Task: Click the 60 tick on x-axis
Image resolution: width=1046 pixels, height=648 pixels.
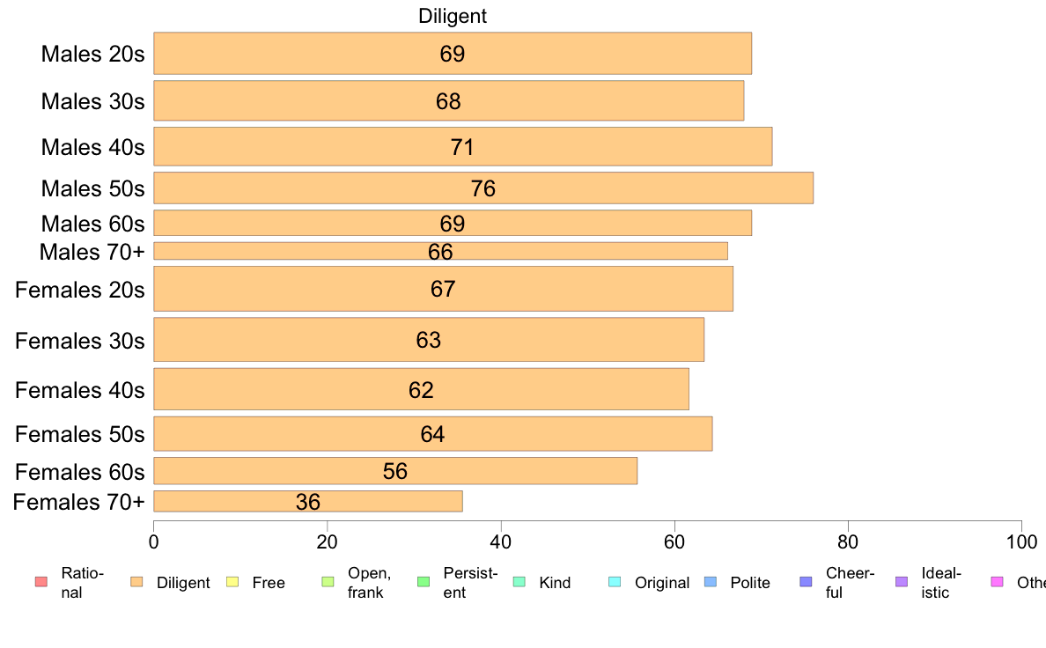Action: 674,541
